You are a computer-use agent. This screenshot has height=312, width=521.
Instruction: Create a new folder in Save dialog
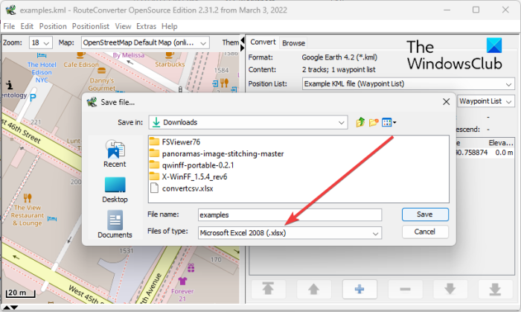(x=374, y=122)
